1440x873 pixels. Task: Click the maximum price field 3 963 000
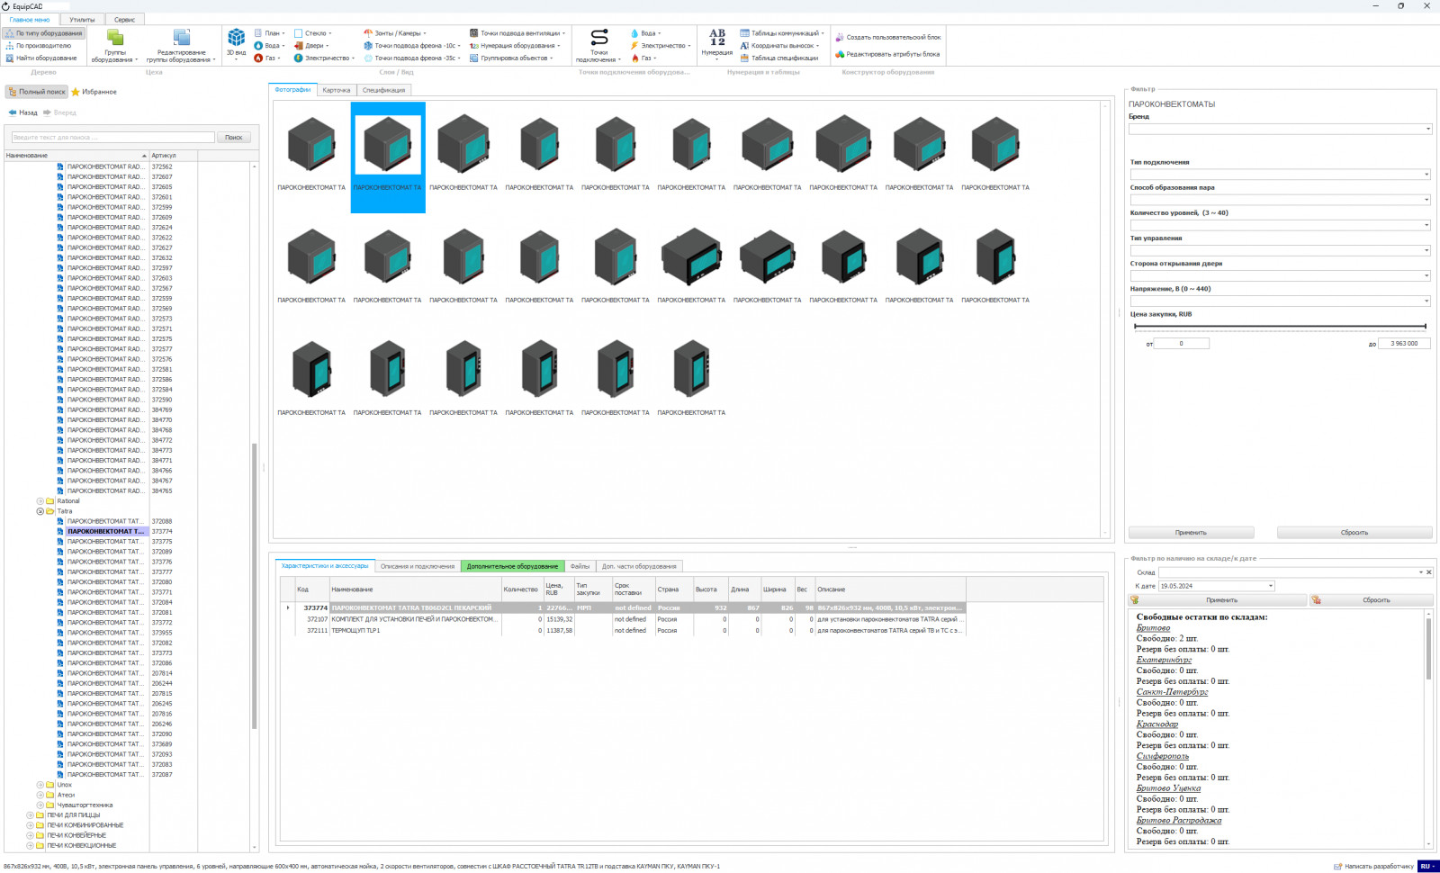[1404, 344]
